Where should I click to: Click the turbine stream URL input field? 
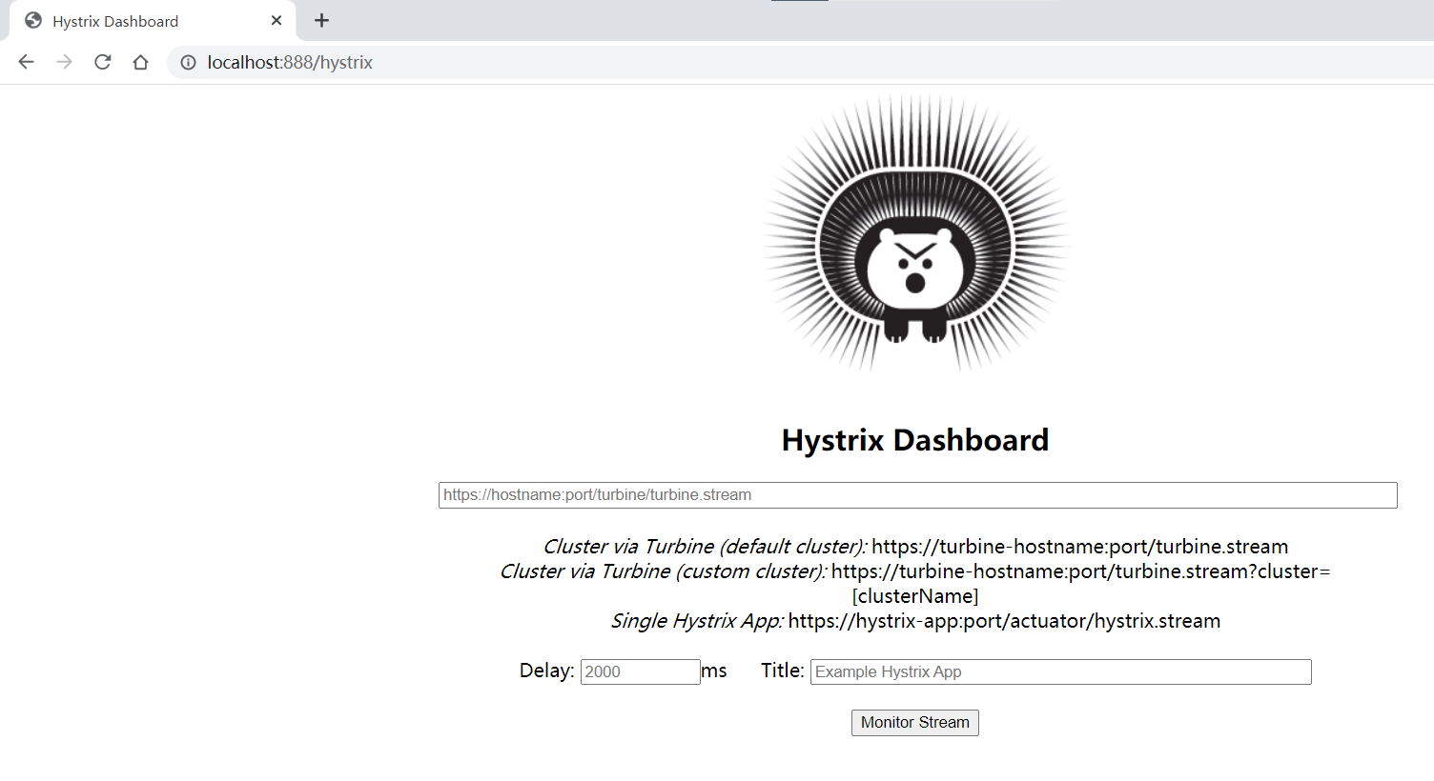click(917, 495)
